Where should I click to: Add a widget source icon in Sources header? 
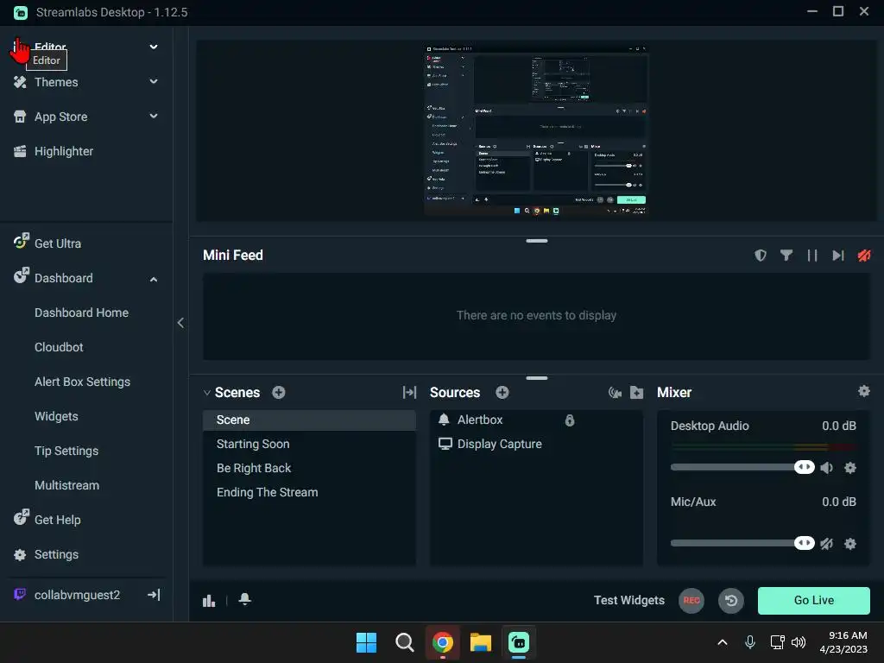(615, 393)
